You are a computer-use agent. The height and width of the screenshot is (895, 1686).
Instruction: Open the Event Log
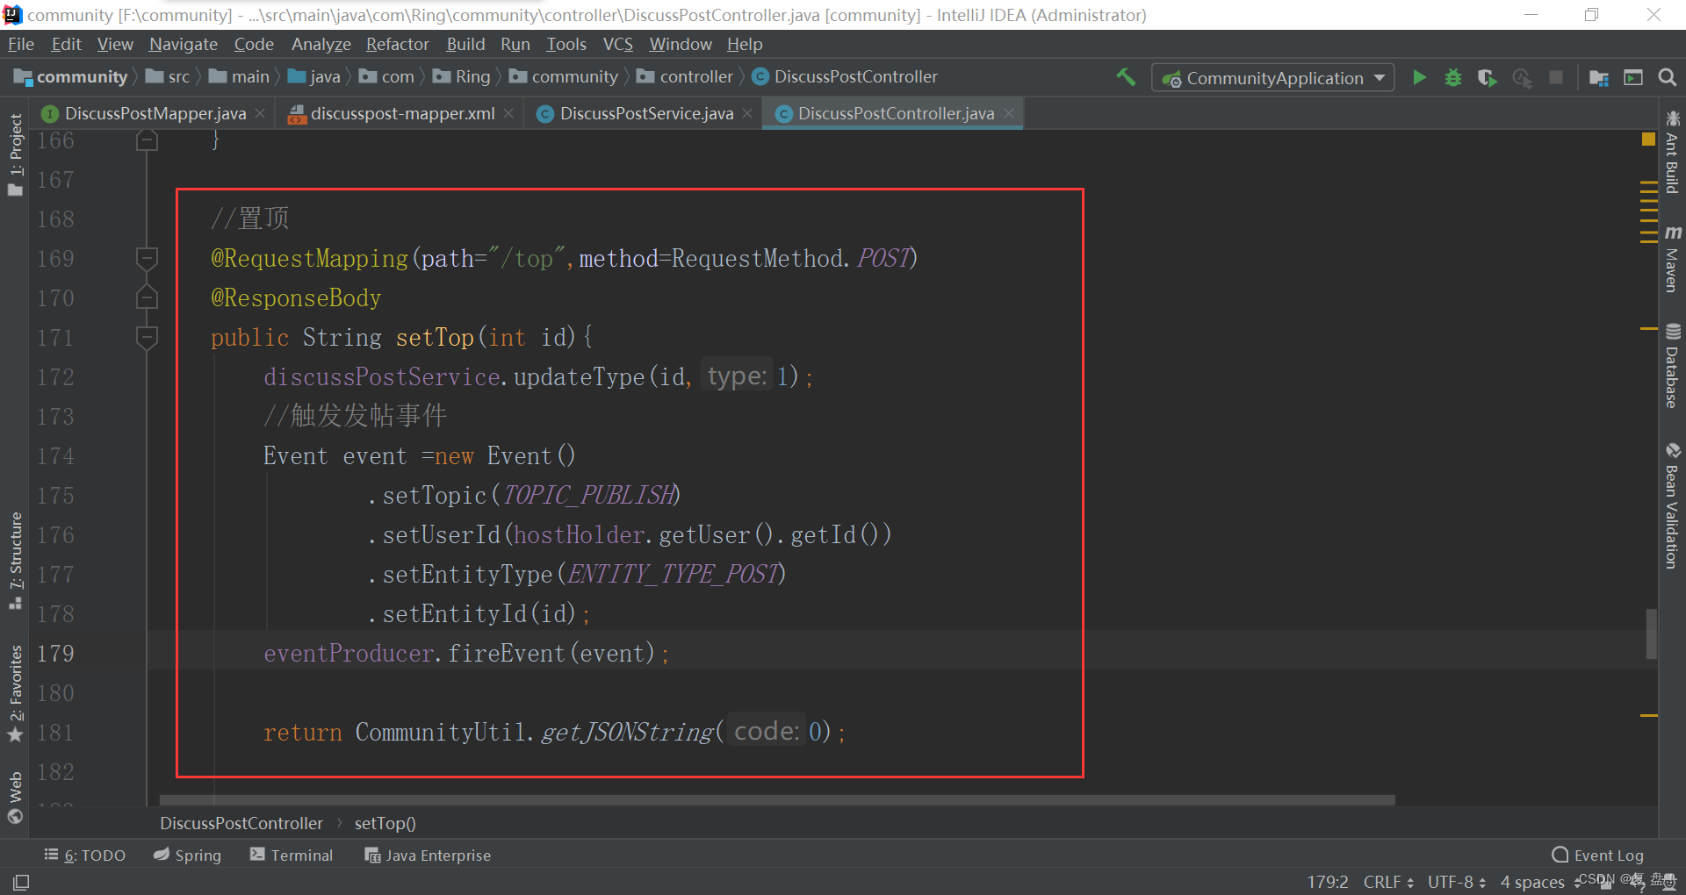(x=1598, y=856)
